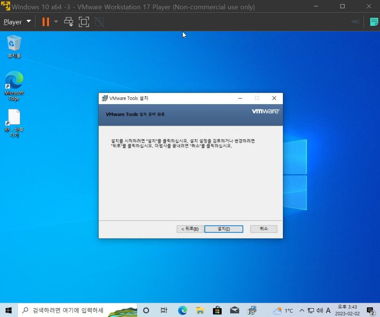The height and width of the screenshot is (317, 380).
Task: Maximize the VMware Player window
Action: [342, 6]
